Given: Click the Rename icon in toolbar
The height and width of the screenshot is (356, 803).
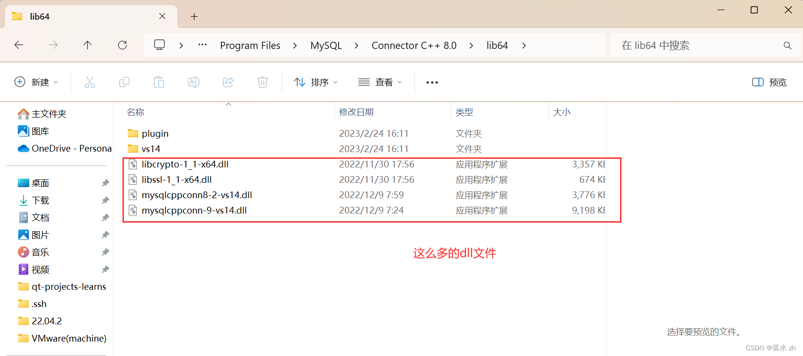Looking at the screenshot, I should pyautogui.click(x=194, y=82).
